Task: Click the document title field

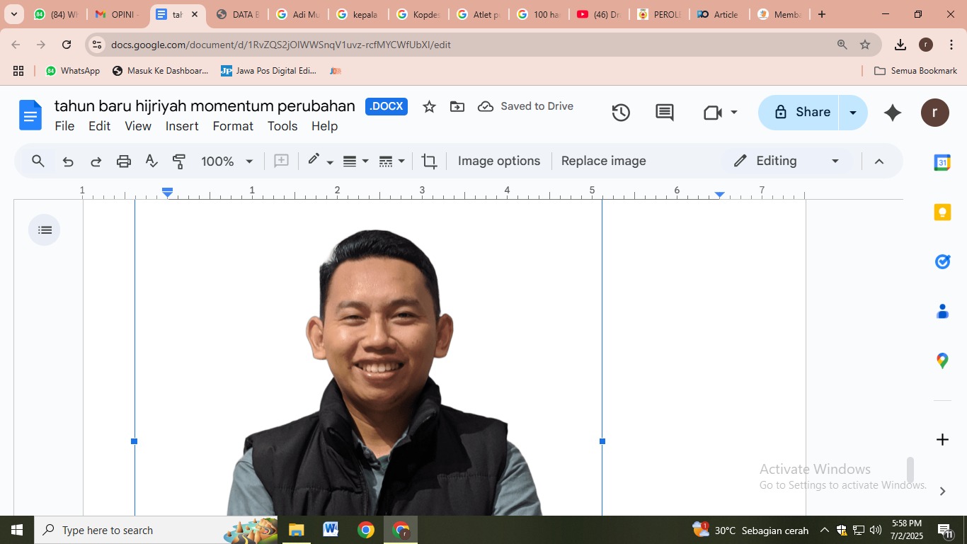Action: click(x=205, y=106)
